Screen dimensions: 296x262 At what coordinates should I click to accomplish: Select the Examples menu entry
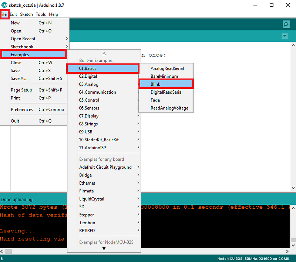(x=34, y=54)
